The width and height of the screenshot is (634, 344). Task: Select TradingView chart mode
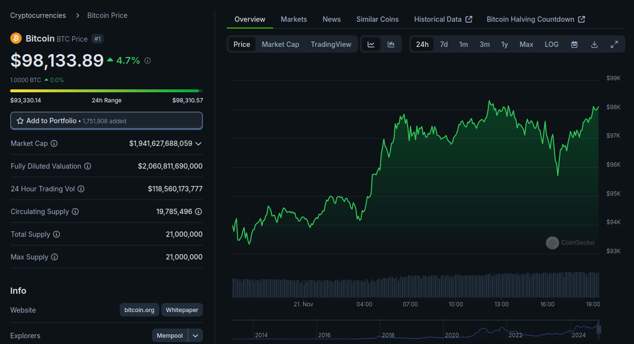(x=331, y=44)
